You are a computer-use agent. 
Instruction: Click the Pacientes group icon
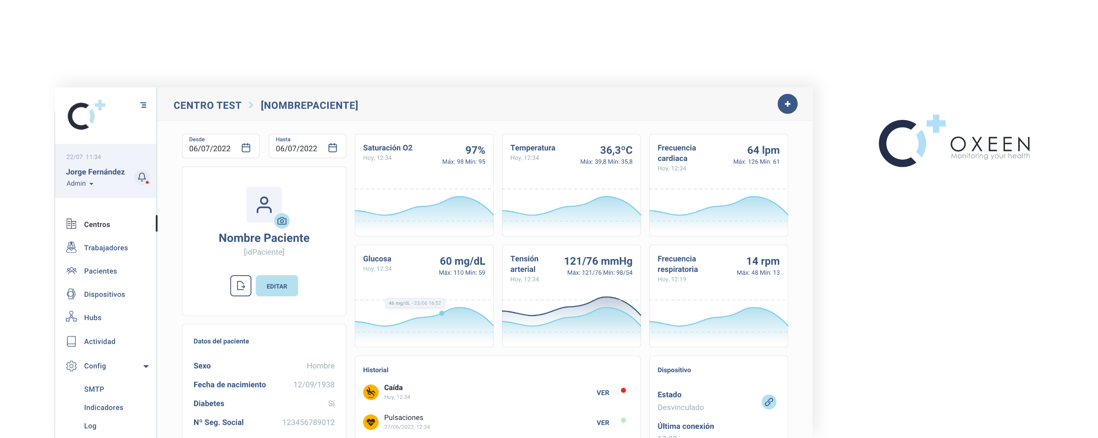tap(71, 270)
